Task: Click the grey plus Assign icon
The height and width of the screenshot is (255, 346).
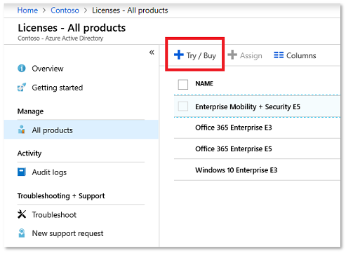Action: point(232,55)
